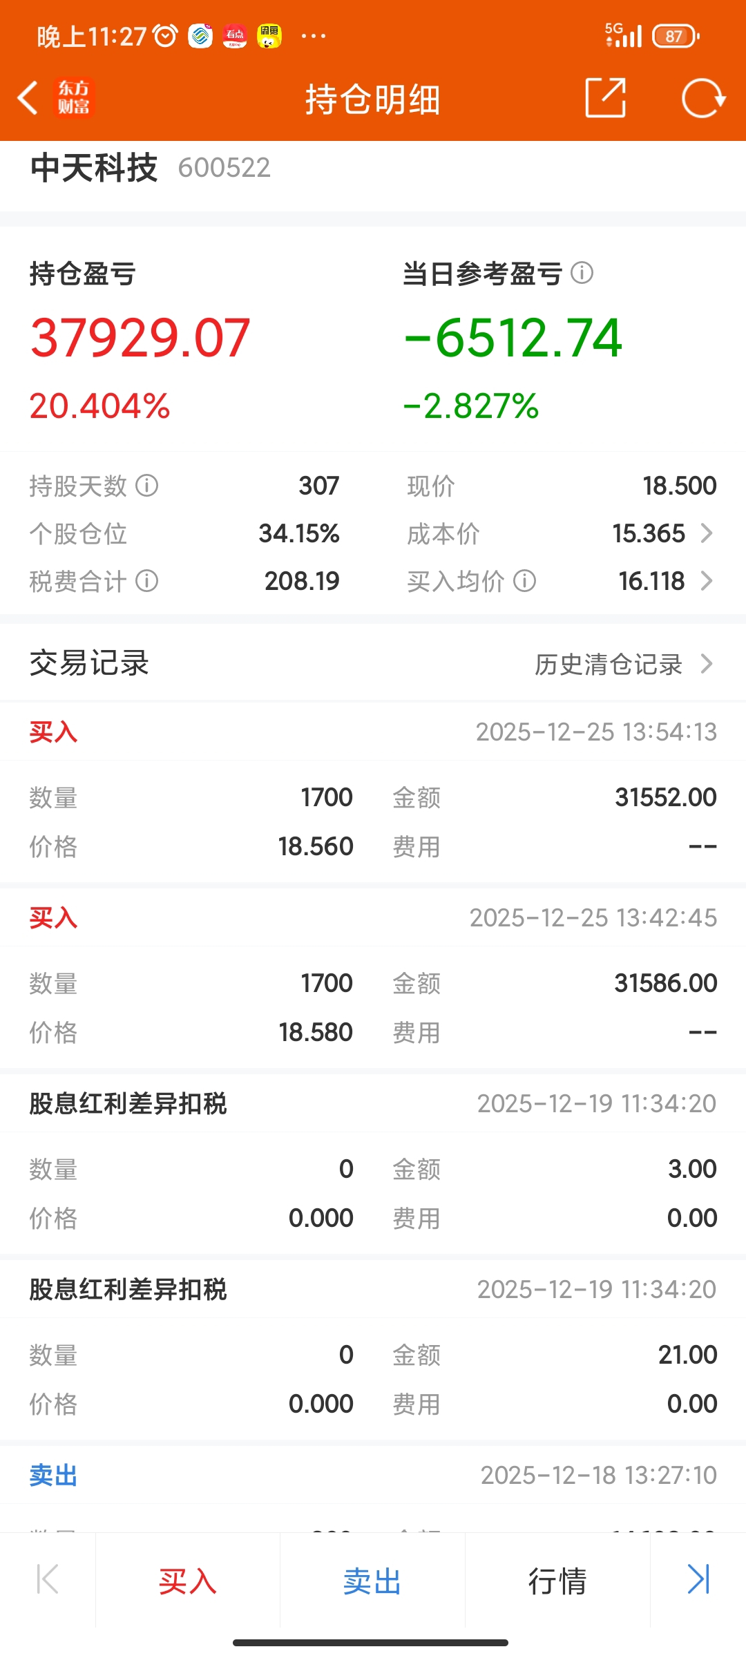
Task: Jump to the last stock icon
Action: 698,1580
